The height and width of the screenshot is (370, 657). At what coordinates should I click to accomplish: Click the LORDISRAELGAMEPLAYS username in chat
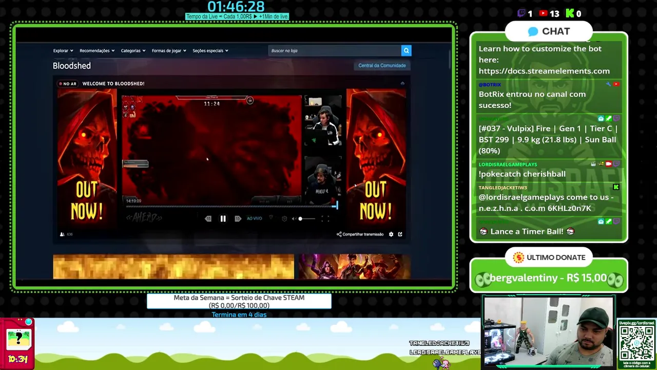[x=508, y=164]
